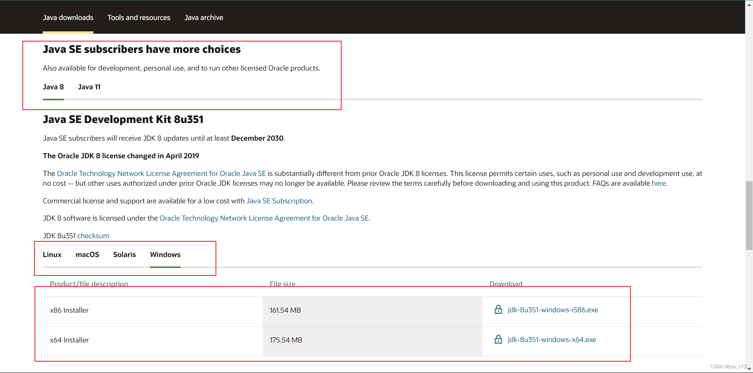Open the license agreement link after 'licensed under the'
753x373 pixels.
[264, 218]
